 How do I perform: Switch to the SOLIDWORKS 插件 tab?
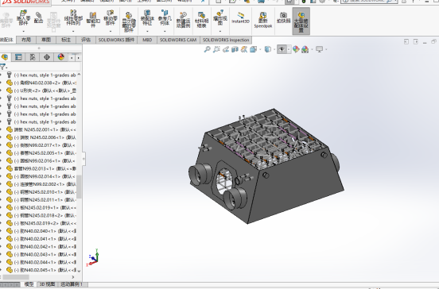[116, 40]
